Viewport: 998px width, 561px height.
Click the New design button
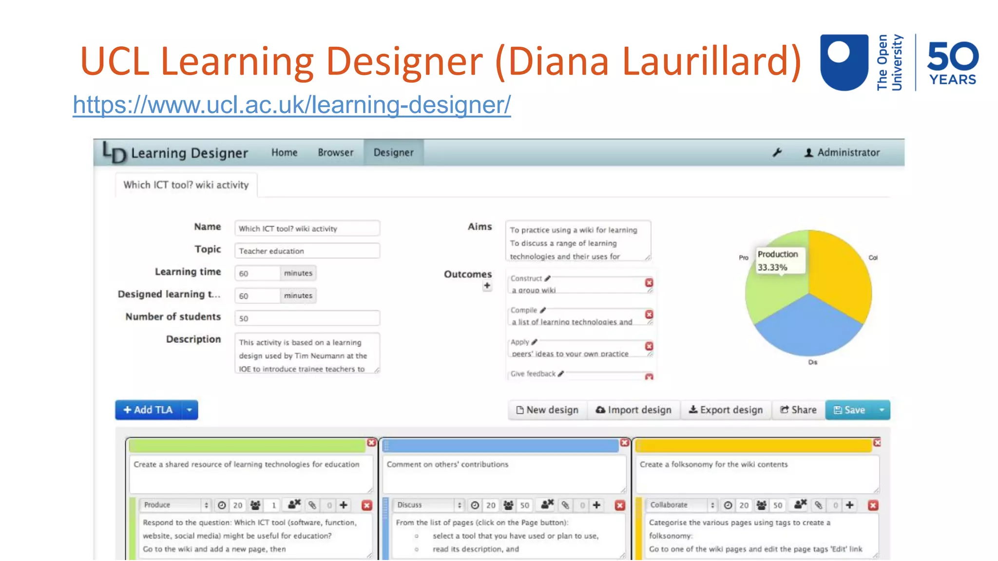pyautogui.click(x=547, y=410)
